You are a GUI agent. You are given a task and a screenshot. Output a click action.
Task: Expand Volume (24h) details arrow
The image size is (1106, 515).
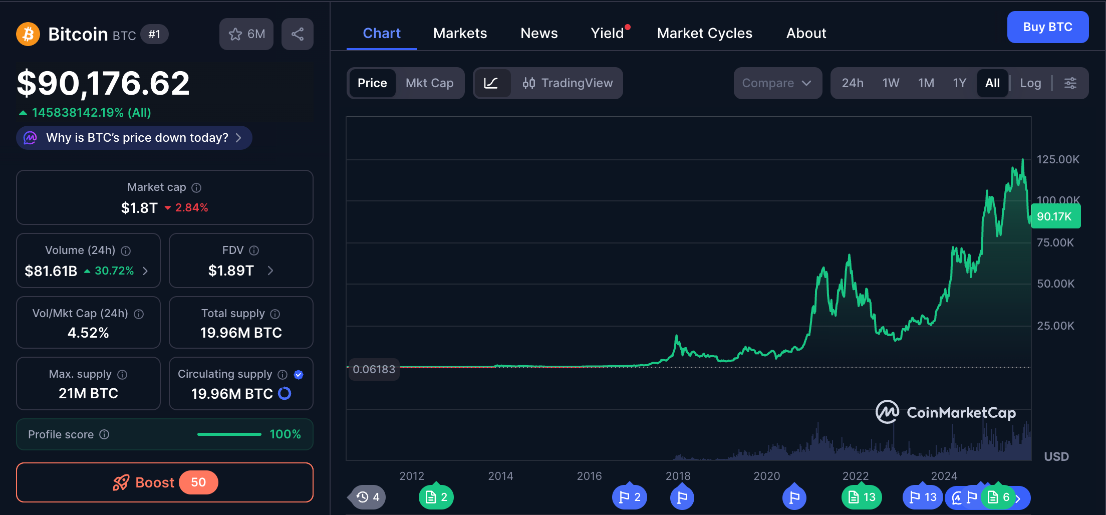point(145,271)
